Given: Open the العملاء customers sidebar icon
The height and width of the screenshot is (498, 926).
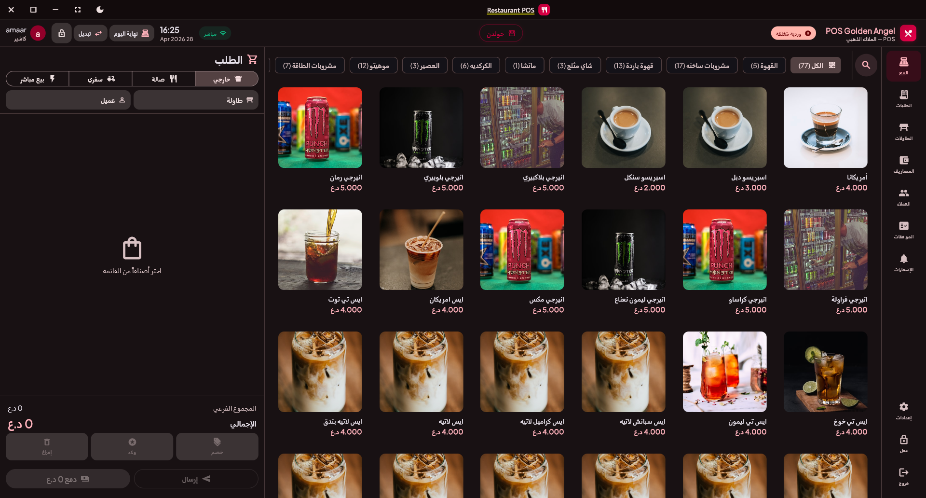Looking at the screenshot, I should click(x=903, y=197).
